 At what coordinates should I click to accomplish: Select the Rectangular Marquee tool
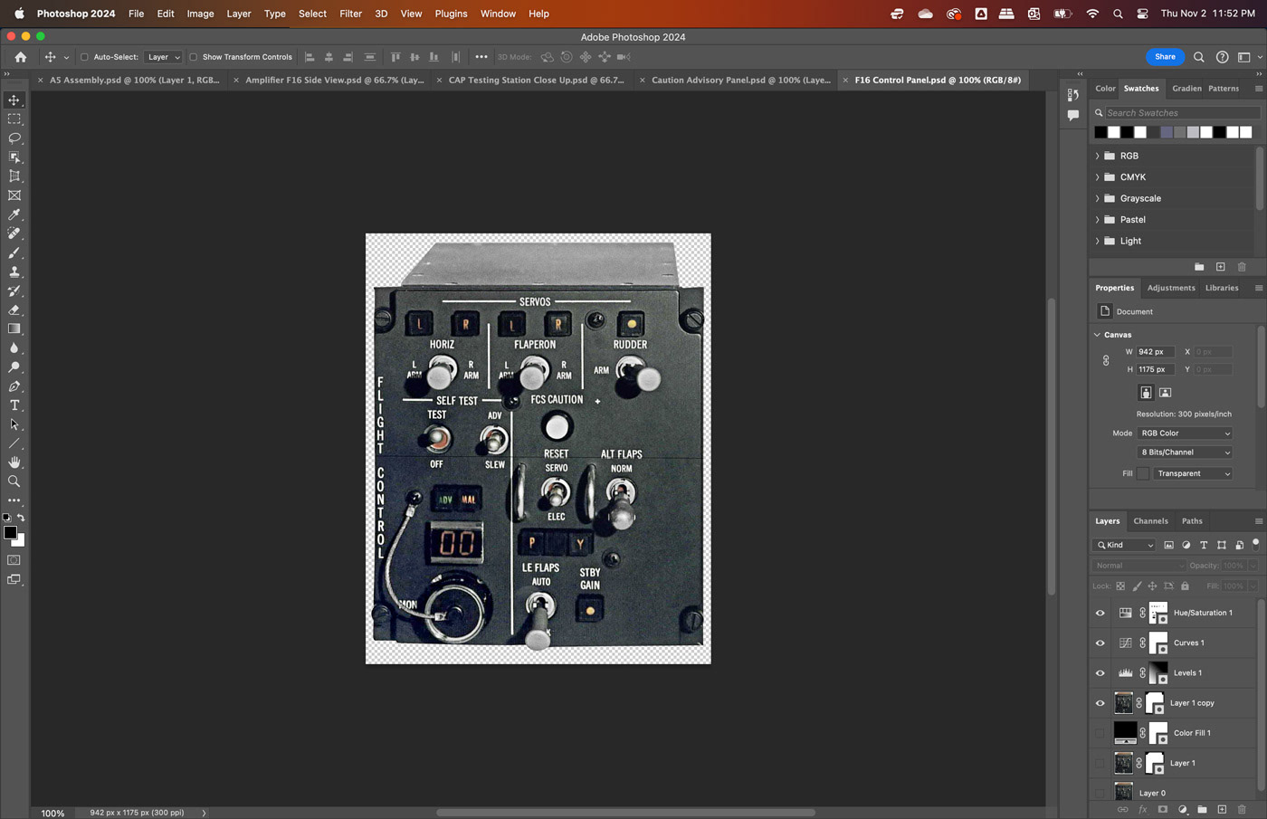14,119
